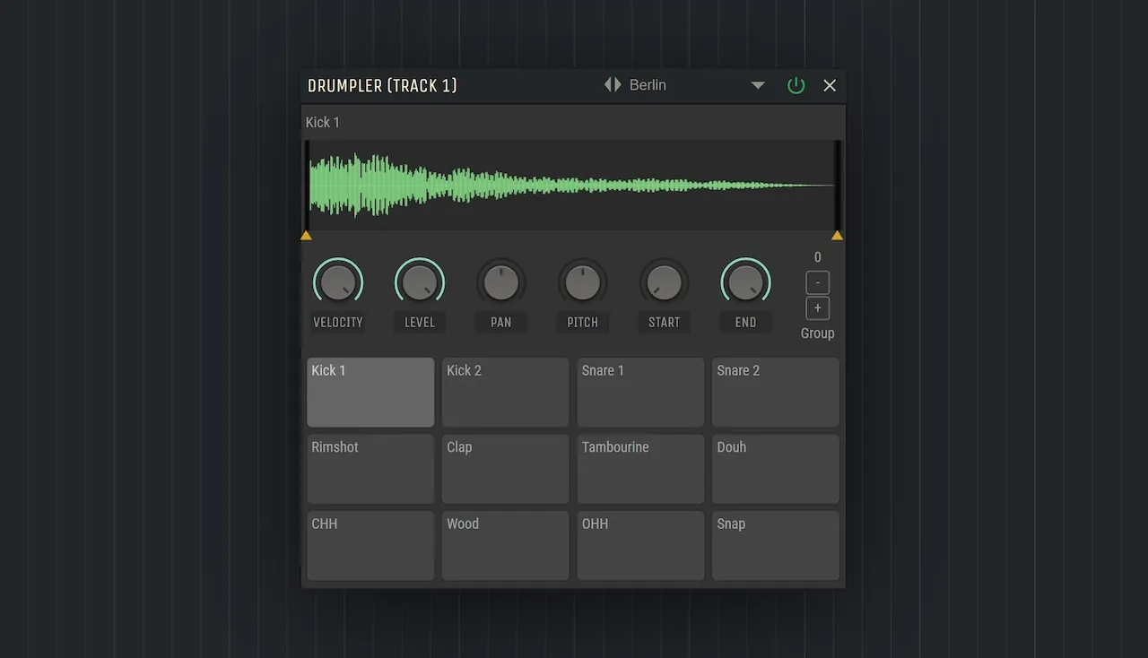Click the Pan knob
This screenshot has height=658, width=1148.
click(501, 283)
